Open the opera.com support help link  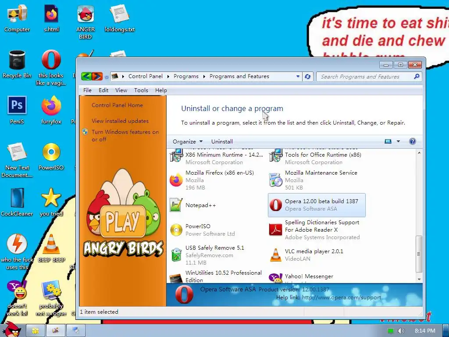coord(341,298)
